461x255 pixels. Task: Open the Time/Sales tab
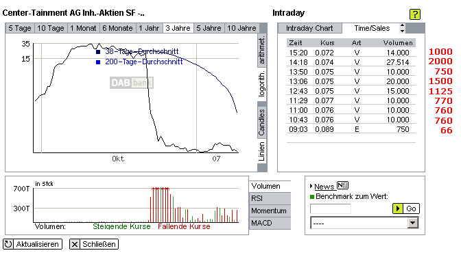(372, 28)
